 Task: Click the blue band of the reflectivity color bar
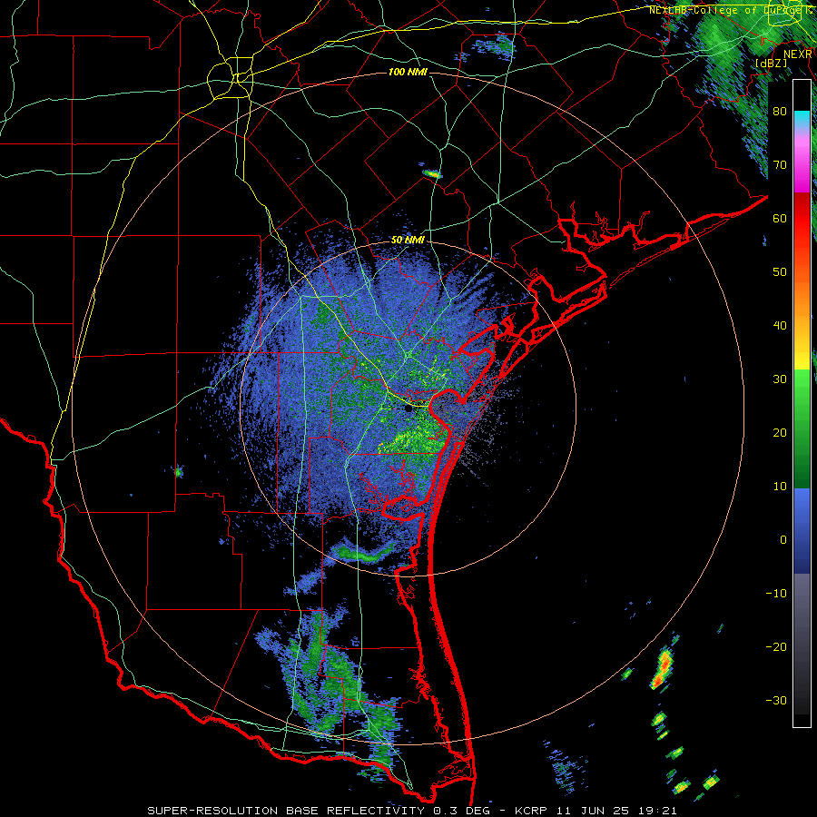[802, 530]
